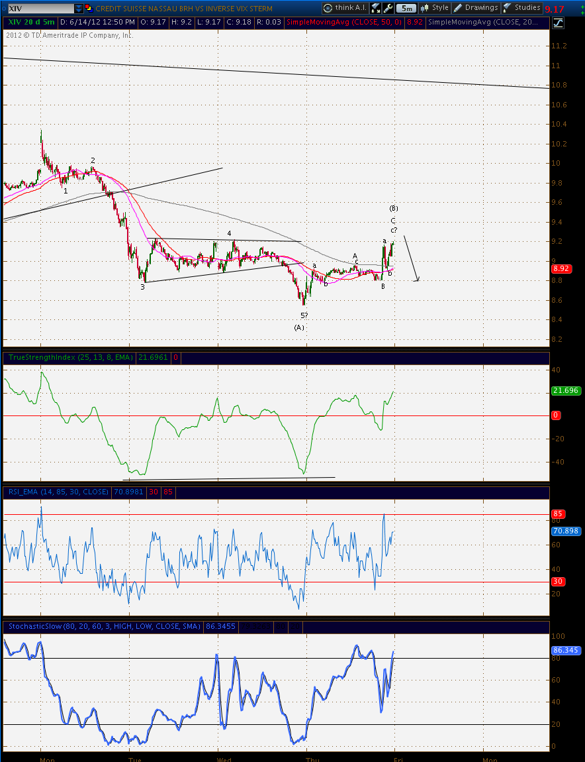This screenshot has height=762, width=585.
Task: Click the StochasticSlow study label
Action: pyautogui.click(x=105, y=627)
